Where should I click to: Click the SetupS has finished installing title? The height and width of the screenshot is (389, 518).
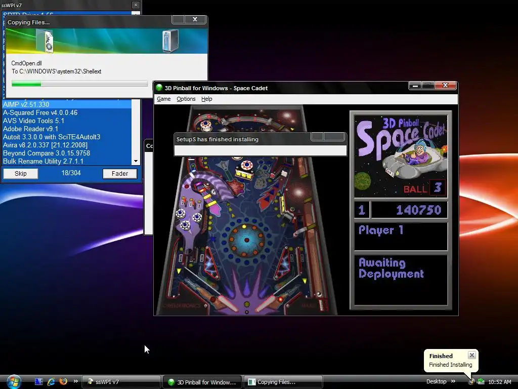pos(218,139)
